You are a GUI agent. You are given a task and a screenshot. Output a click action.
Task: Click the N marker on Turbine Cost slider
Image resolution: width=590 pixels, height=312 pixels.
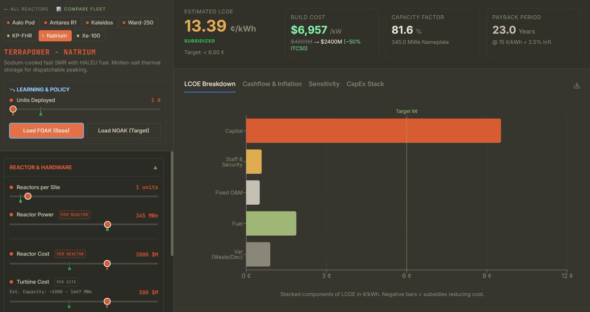pos(69,307)
